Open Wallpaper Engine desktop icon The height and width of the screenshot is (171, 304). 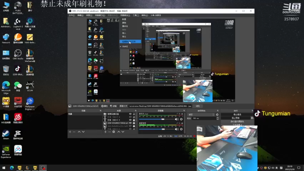[30, 104]
